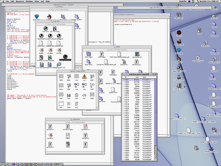Open the Resource menu
Image resolution: width=221 pixels, height=166 pixels.
[x=20, y=1]
